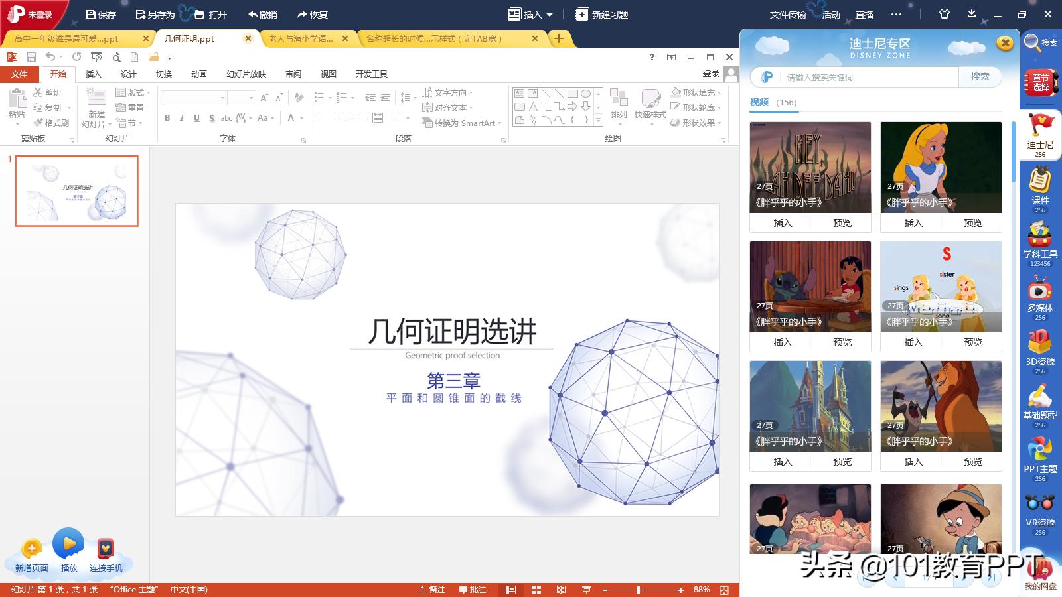Click the 转换为 SmartArt icon
The height and width of the screenshot is (597, 1062).
point(429,123)
